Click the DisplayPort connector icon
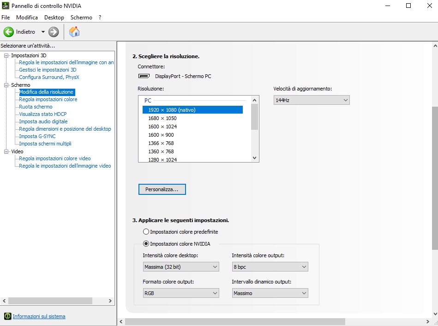Viewport: 438px width, 326px height. pos(144,76)
